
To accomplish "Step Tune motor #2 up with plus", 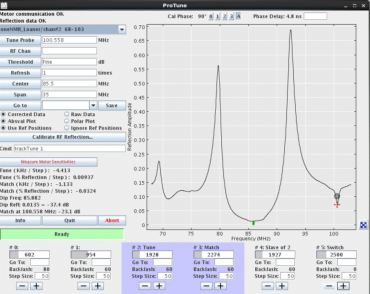I will (x=159, y=286).
